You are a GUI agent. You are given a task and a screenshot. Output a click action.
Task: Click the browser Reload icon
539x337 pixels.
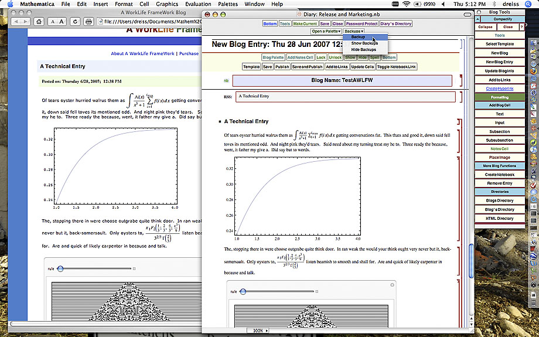76,22
